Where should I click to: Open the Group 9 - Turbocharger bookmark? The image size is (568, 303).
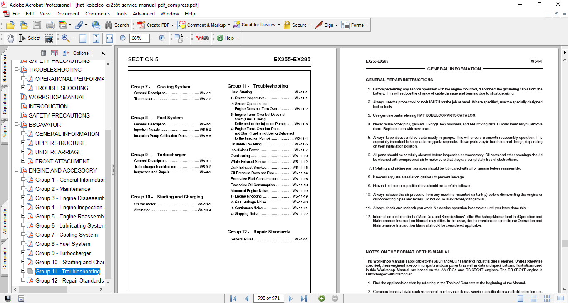[x=63, y=253]
